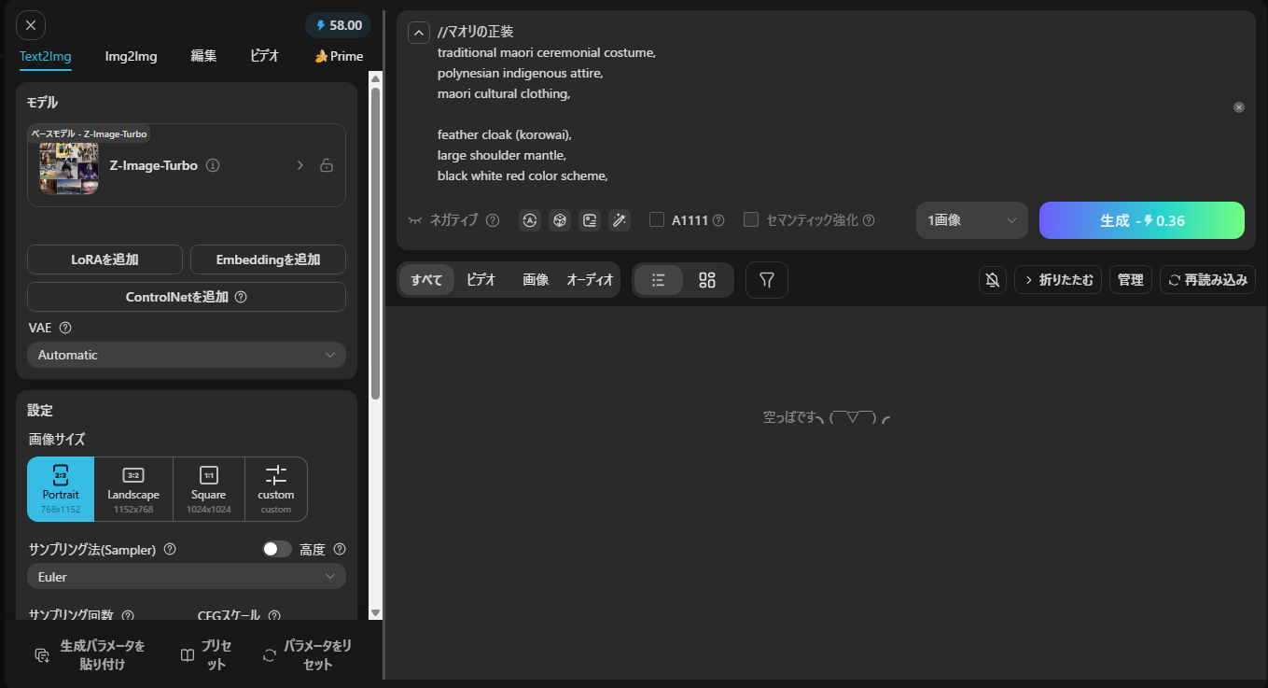This screenshot has height=688, width=1268.
Task: Click the lock icon beside Z-Image-Turbo
Action: pyautogui.click(x=327, y=165)
